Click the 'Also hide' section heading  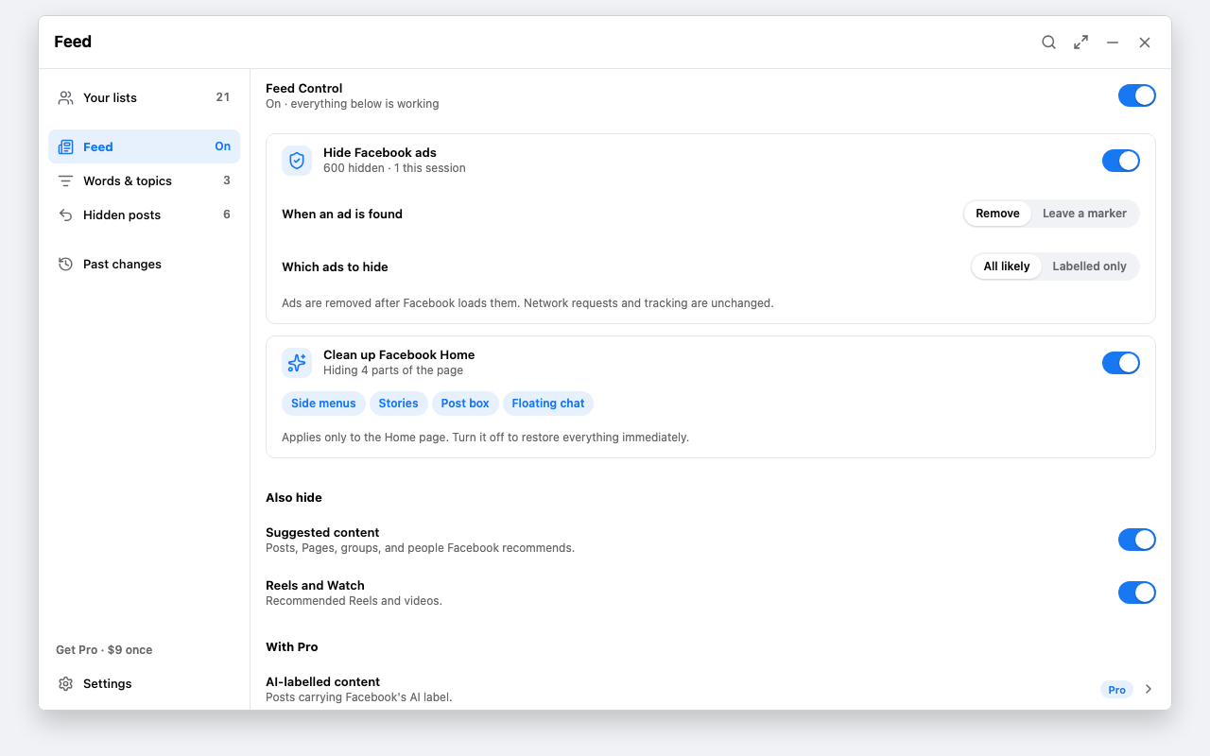coord(294,497)
